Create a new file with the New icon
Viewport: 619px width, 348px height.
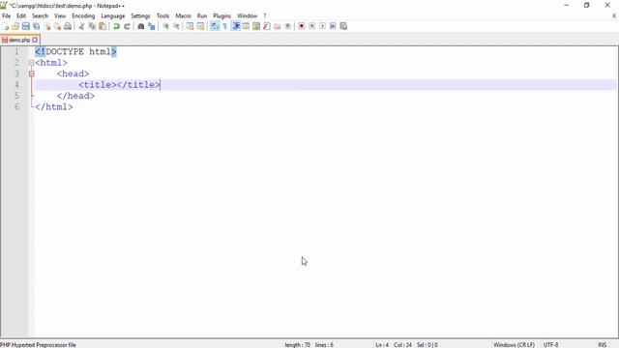pyautogui.click(x=5, y=26)
